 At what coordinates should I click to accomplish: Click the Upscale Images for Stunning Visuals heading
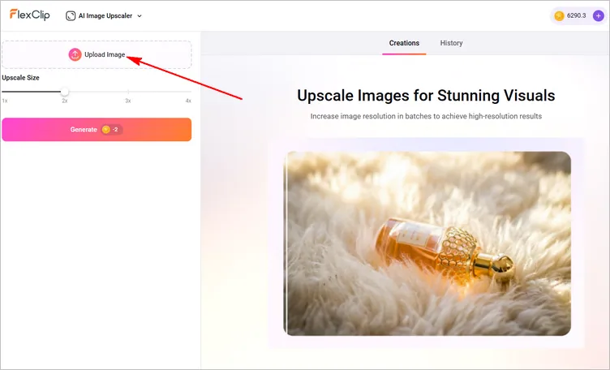coord(426,96)
